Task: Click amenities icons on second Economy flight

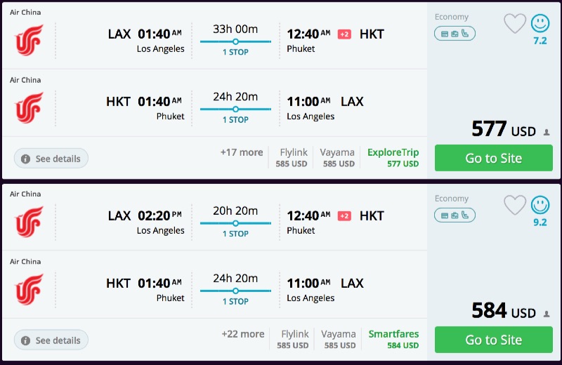Action: tap(455, 215)
